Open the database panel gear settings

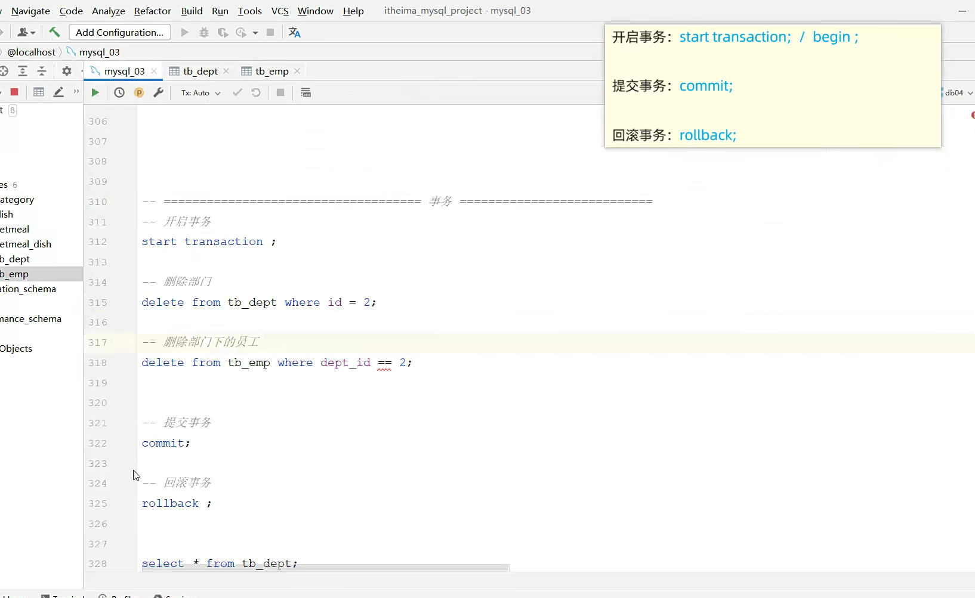67,71
